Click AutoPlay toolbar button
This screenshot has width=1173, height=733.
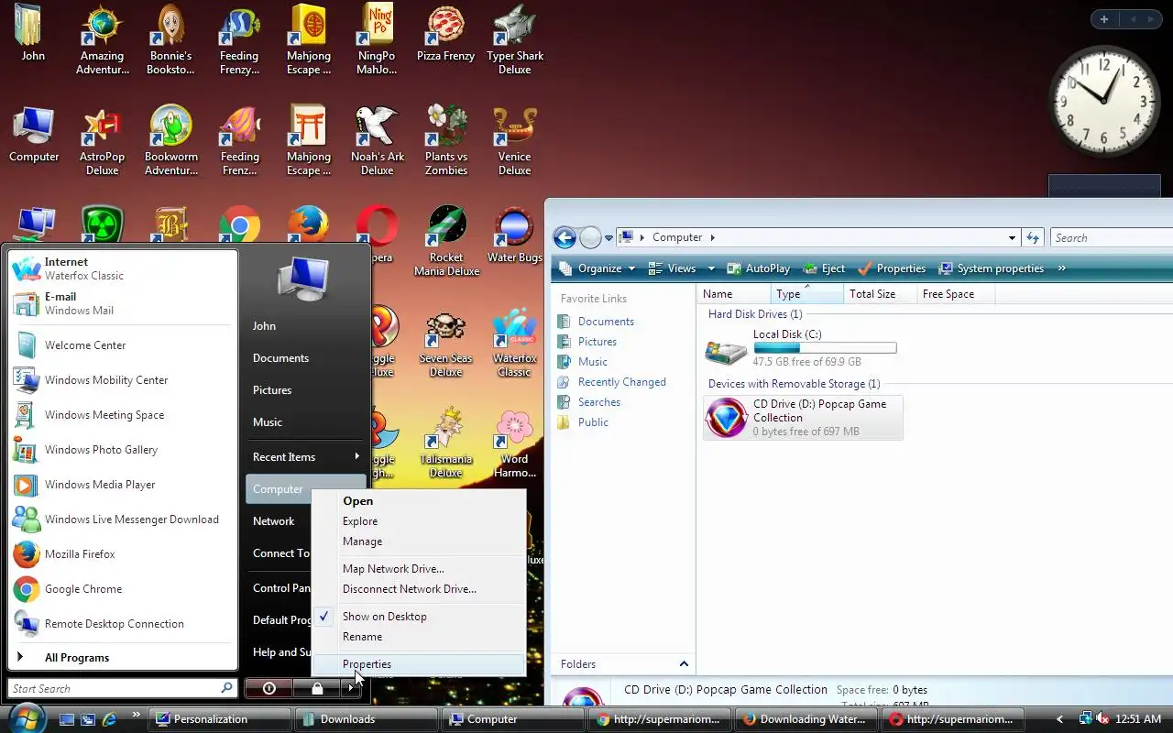coord(758,268)
